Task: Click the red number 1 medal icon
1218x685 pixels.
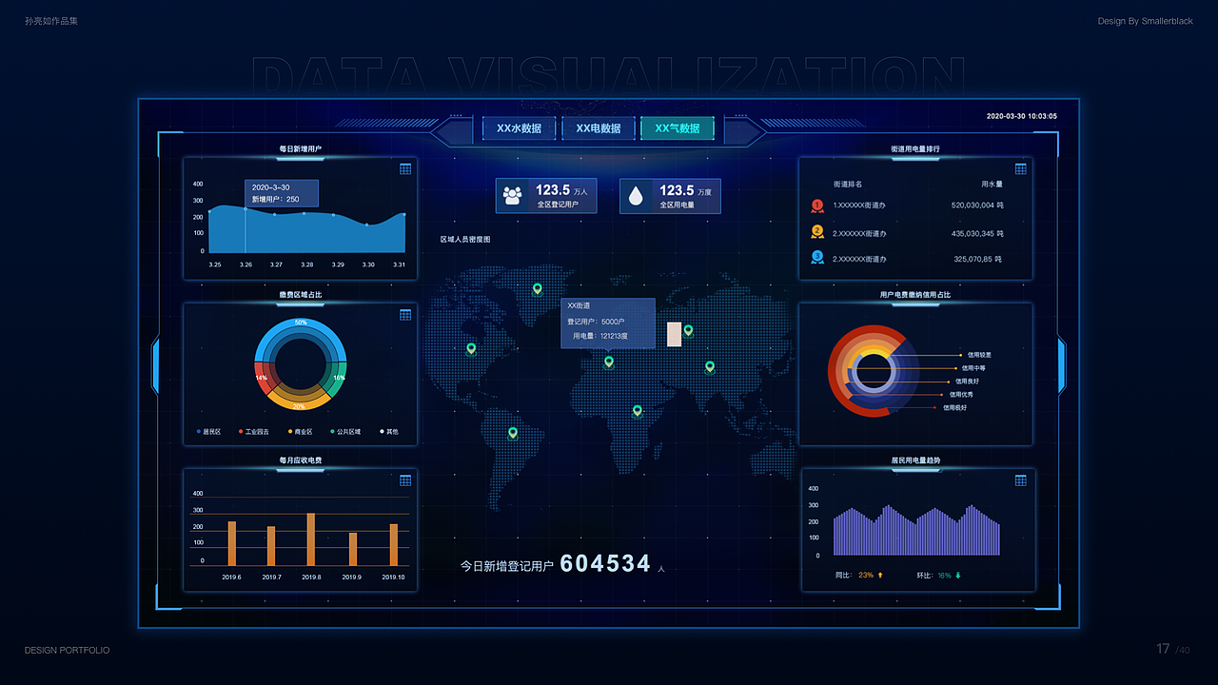Action: (x=817, y=205)
